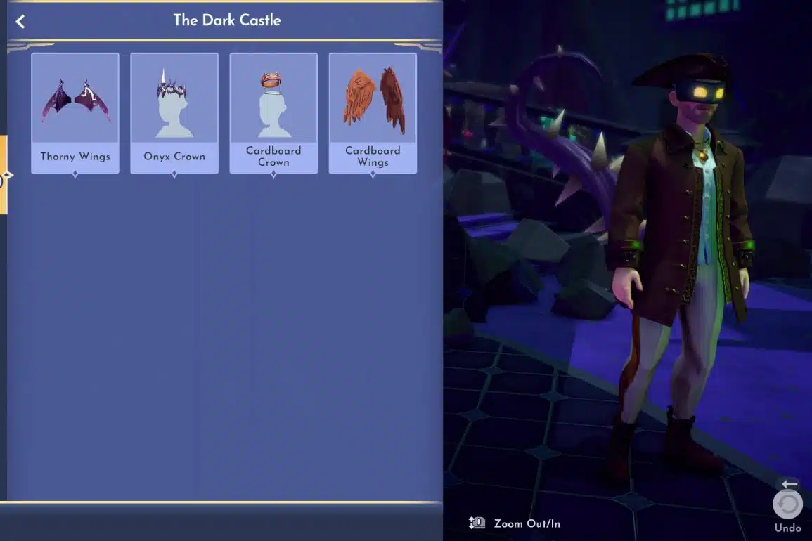Click the yellow side tab on left edge

tap(4, 174)
